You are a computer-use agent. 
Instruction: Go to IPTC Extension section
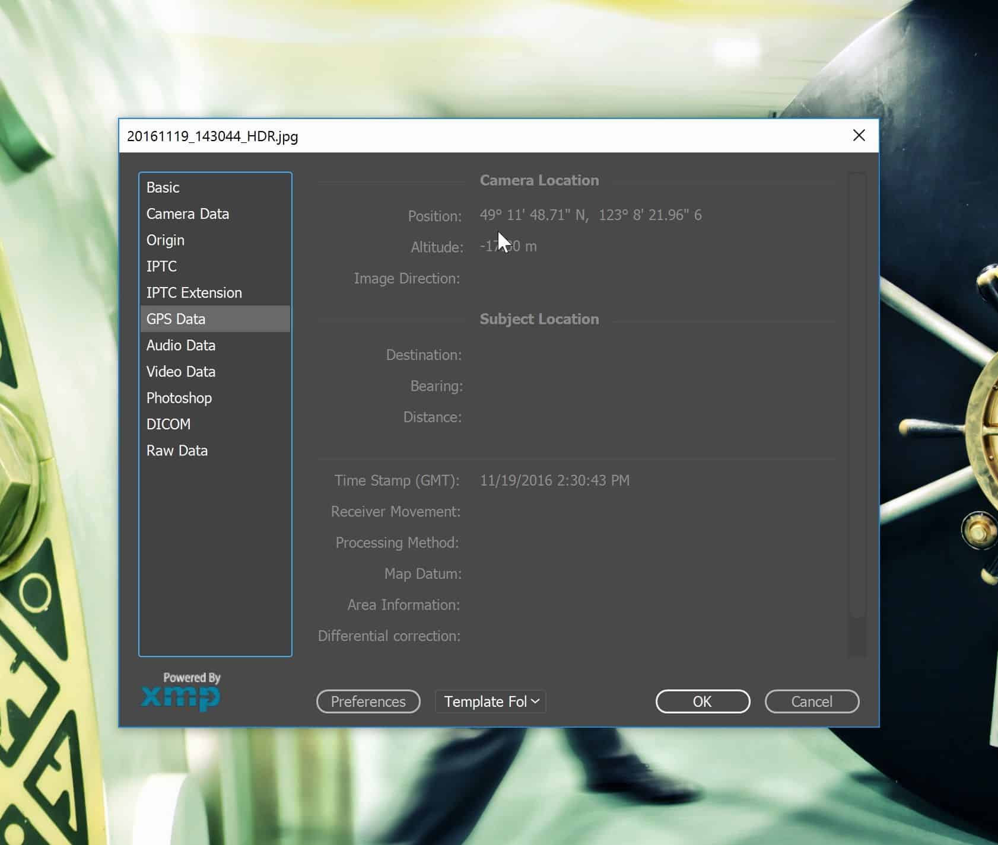point(215,292)
